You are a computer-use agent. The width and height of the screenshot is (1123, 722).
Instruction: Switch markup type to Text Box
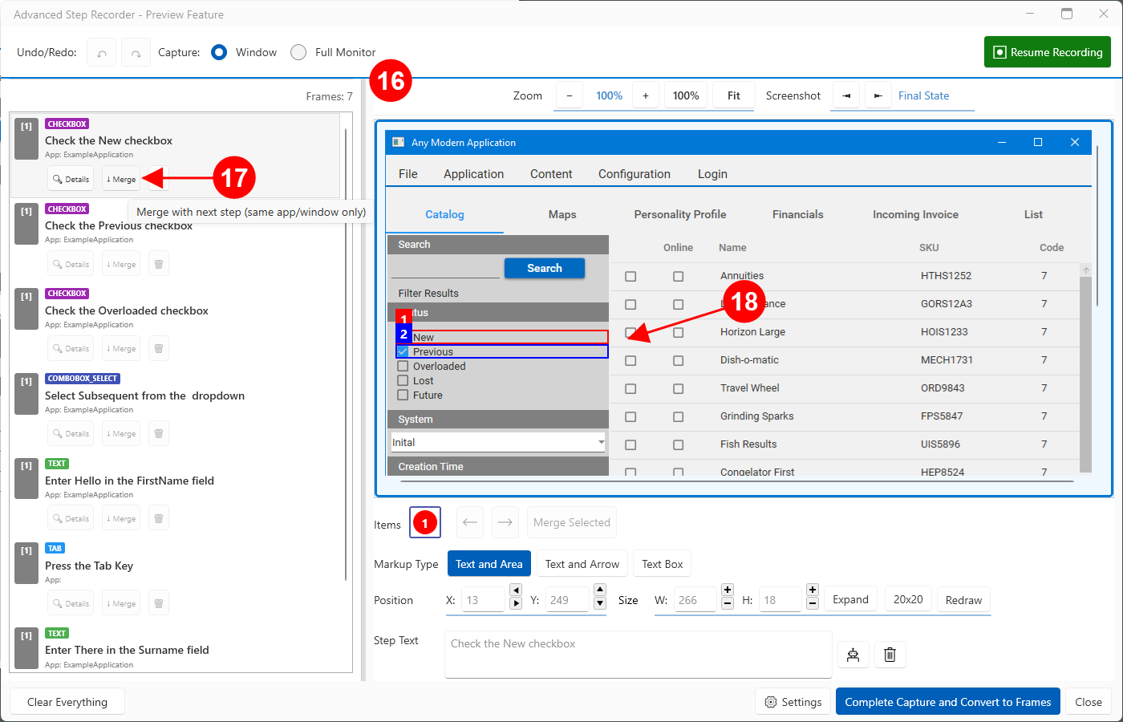pos(662,564)
